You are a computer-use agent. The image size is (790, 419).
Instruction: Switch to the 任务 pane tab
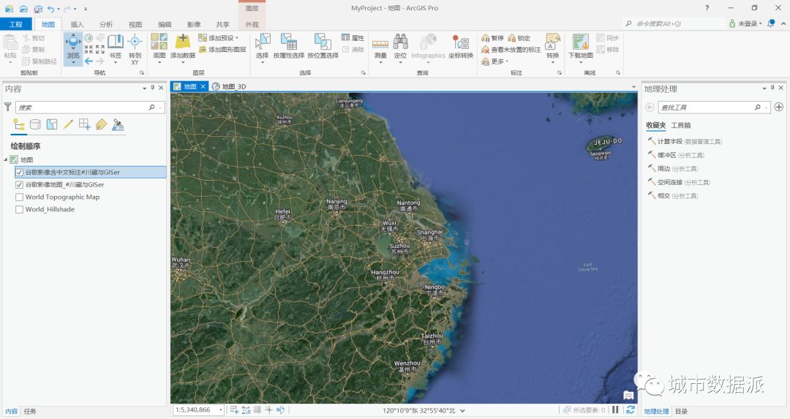pos(30,412)
